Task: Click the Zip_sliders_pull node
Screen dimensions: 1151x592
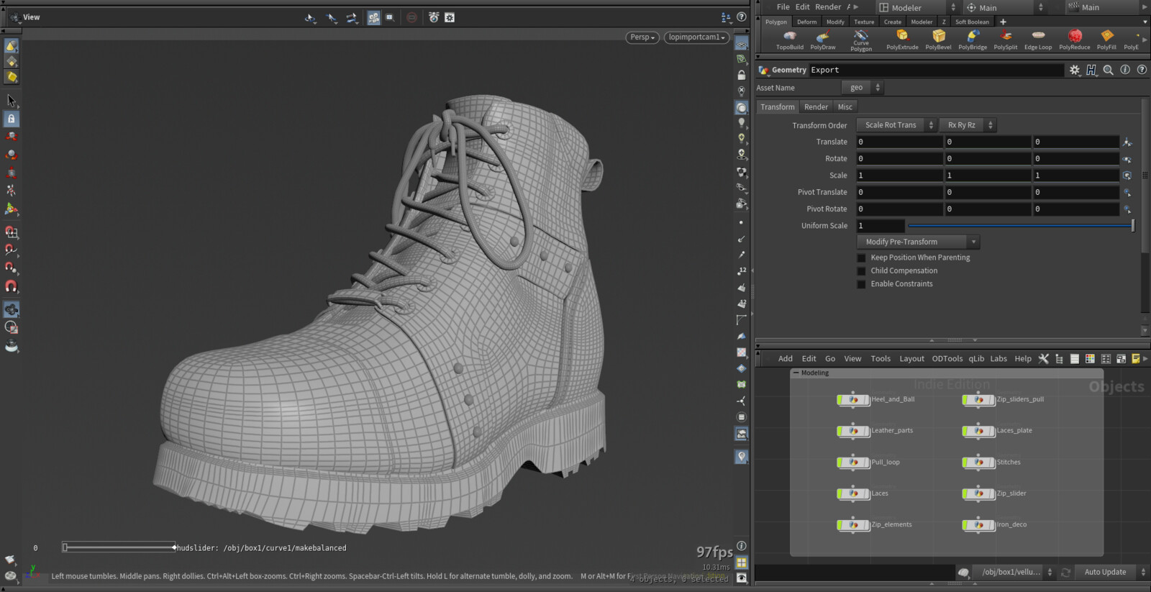Action: [978, 399]
